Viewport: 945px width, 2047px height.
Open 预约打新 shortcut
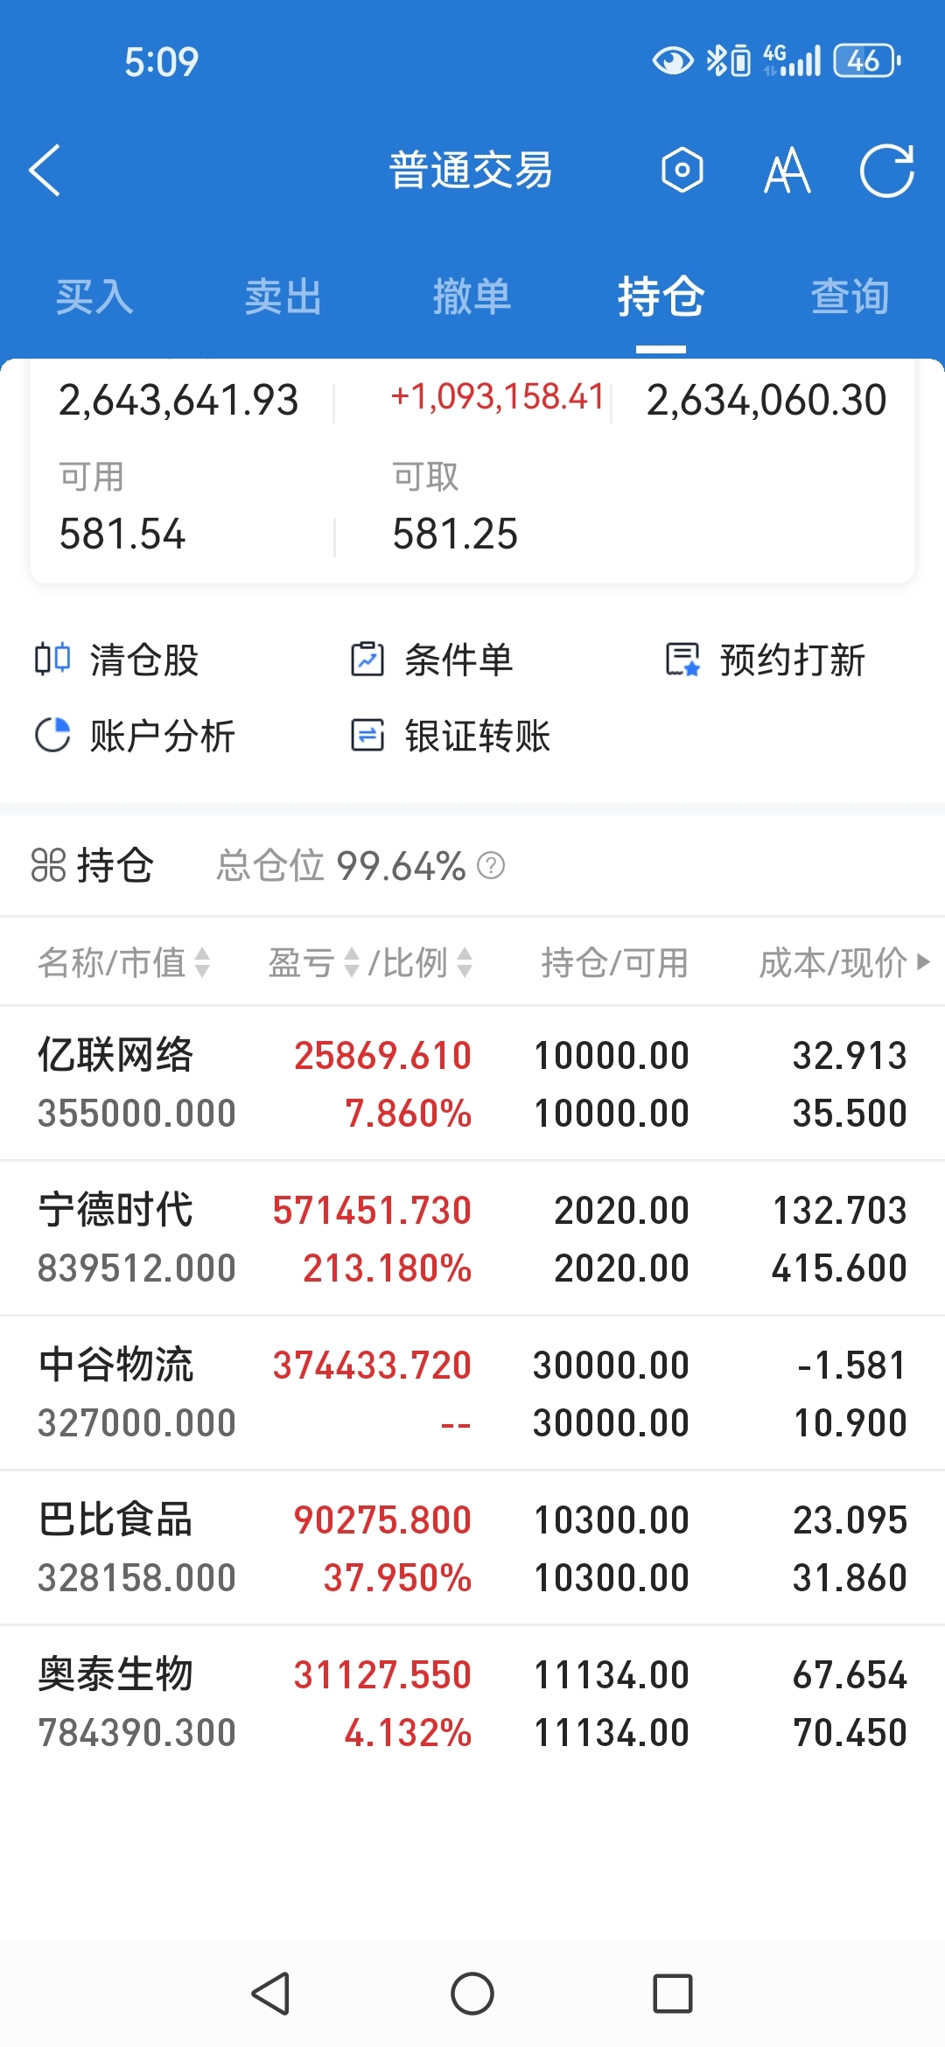click(x=766, y=660)
